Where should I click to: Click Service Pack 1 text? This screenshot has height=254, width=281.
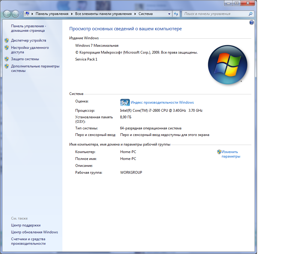pos(86,59)
